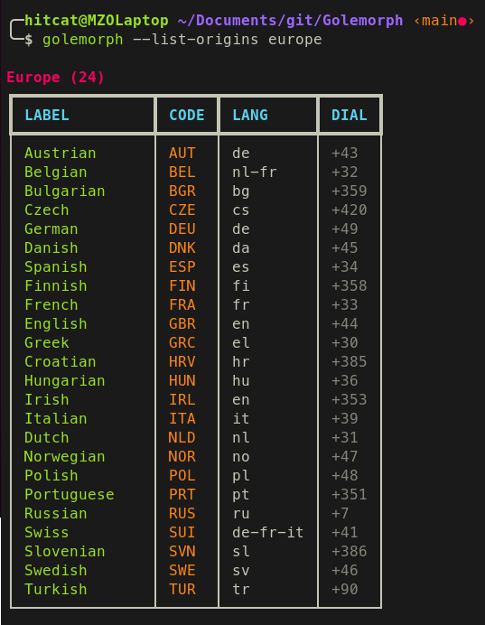Image resolution: width=485 pixels, height=625 pixels.
Task: Select the 'Danish' label
Action: point(51,248)
